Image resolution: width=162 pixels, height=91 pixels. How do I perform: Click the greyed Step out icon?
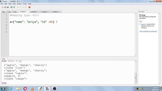tap(23, 7)
